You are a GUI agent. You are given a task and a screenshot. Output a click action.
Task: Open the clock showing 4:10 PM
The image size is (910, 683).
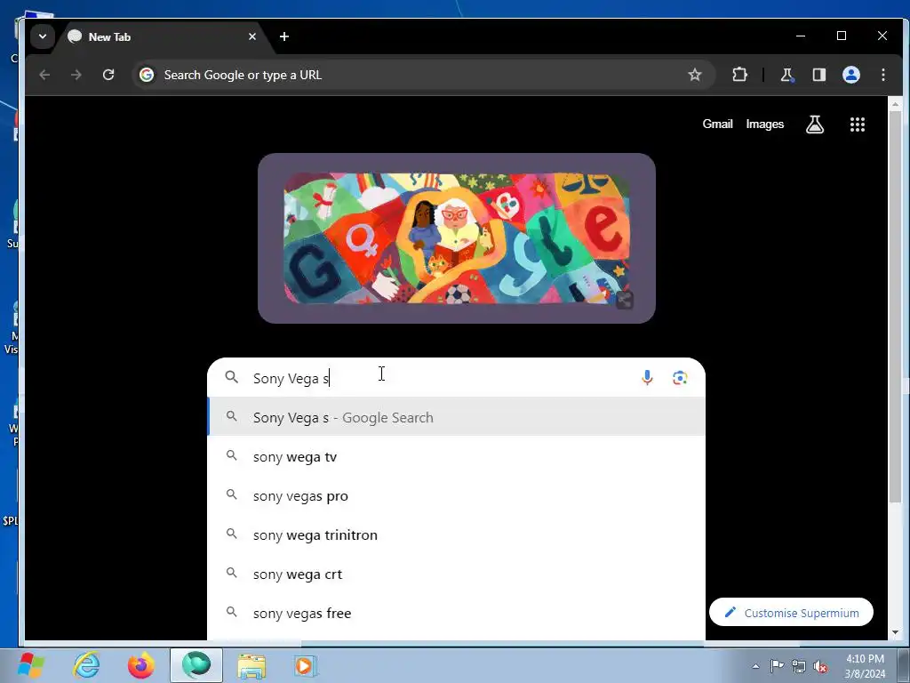point(865,666)
